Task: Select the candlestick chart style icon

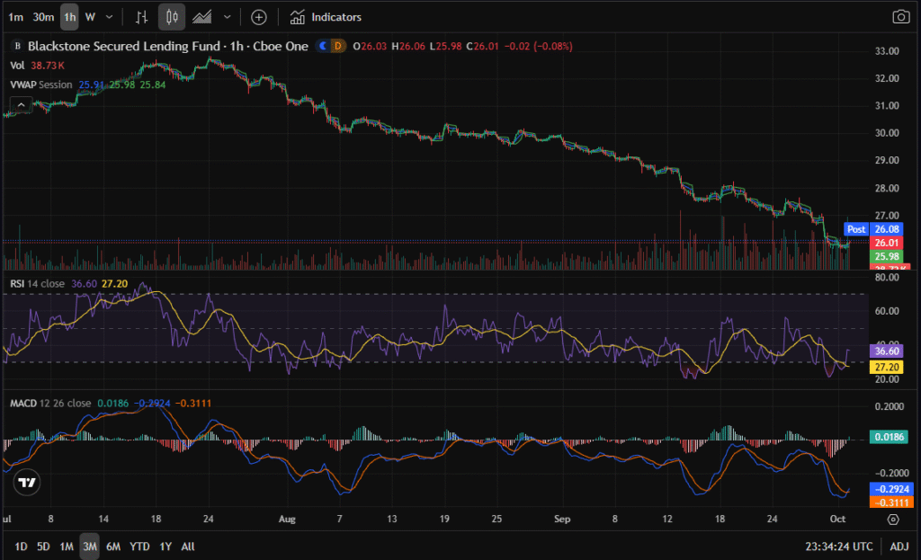Action: (x=172, y=17)
